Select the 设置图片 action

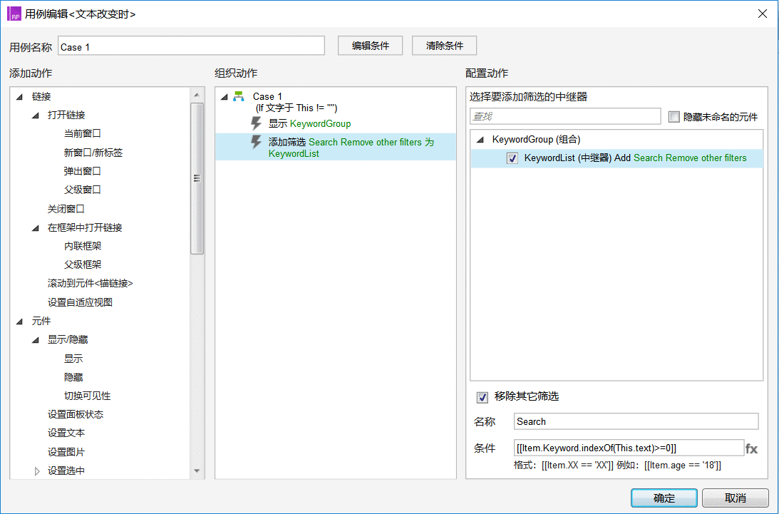(66, 452)
